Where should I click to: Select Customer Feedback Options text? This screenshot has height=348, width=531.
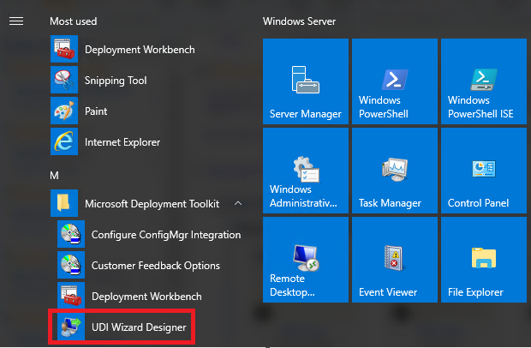(156, 266)
